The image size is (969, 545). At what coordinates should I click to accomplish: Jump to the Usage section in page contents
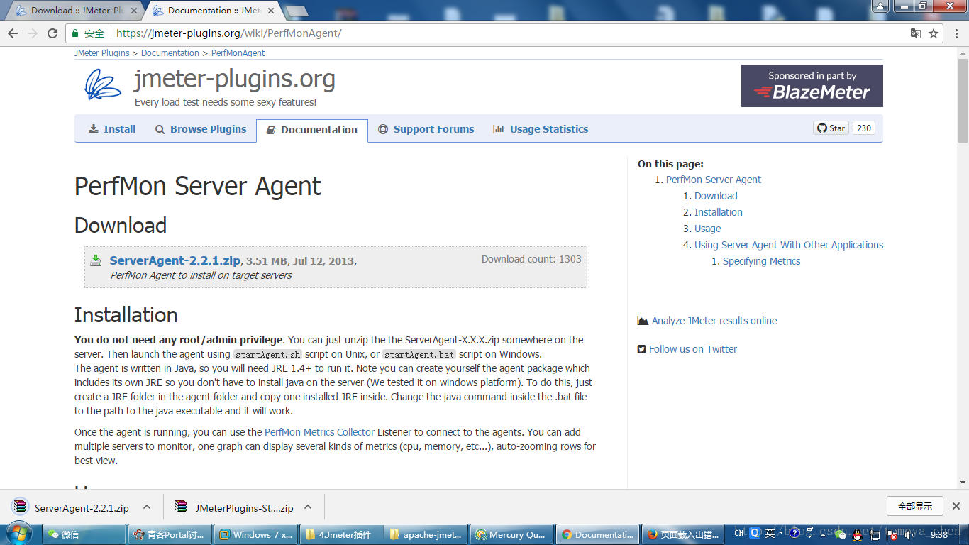pos(707,229)
